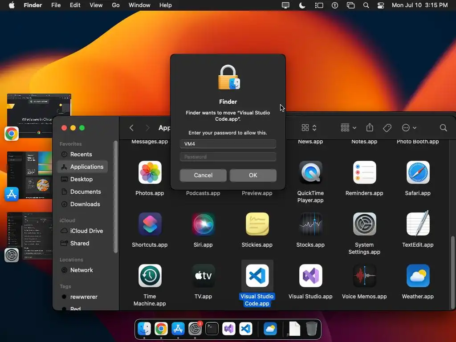The height and width of the screenshot is (342, 456).
Task: Click the App Store Stage Manager thumbnail
Action: tap(30, 175)
